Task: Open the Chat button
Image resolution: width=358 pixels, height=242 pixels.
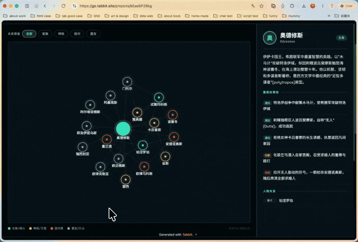Action: tap(347, 6)
